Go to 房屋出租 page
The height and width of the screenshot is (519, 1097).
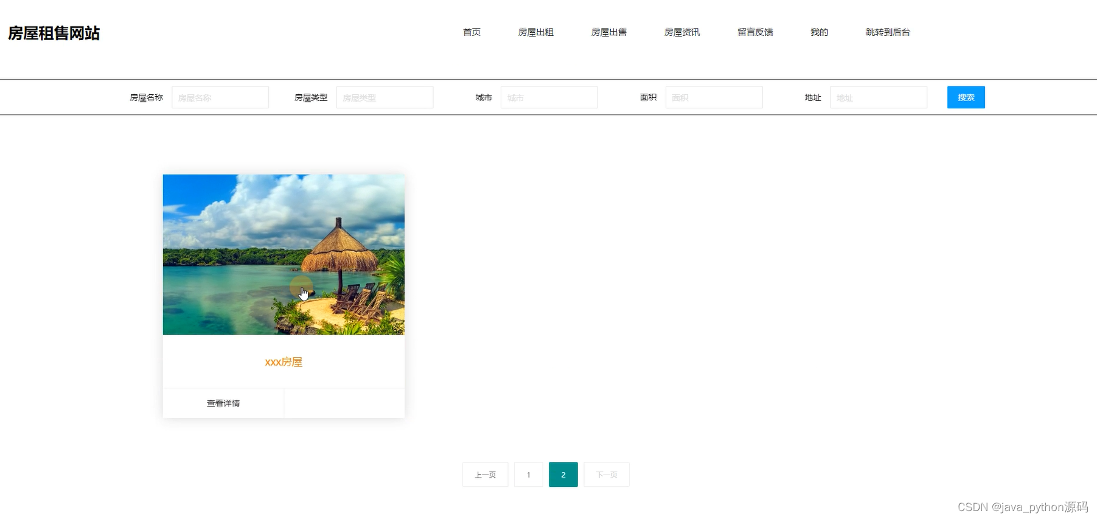coord(535,32)
